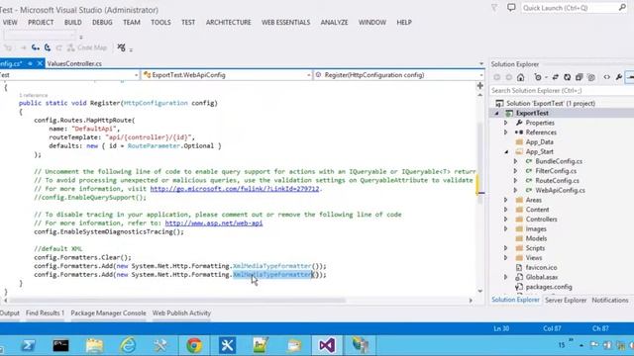Open the www.asp.net/web-api link in code
This screenshot has width=634, height=356.
pyautogui.click(x=214, y=223)
